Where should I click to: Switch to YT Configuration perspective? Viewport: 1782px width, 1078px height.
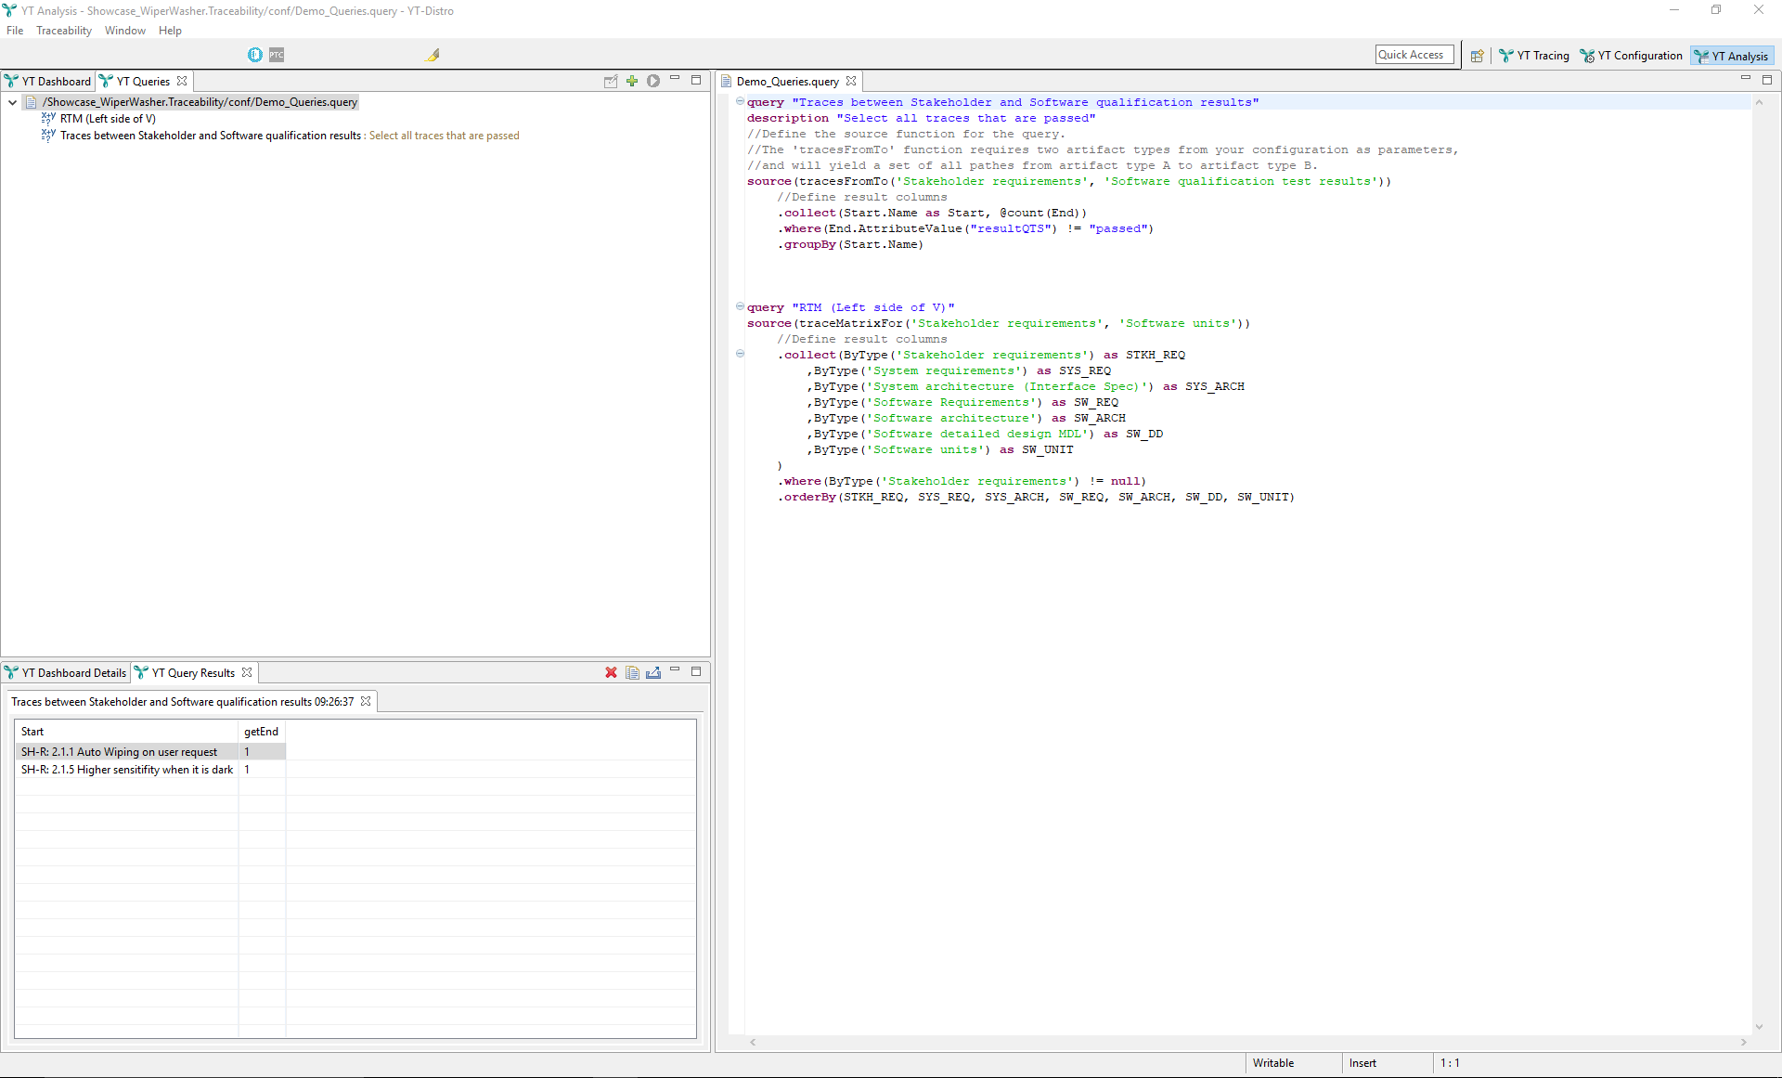(1632, 56)
